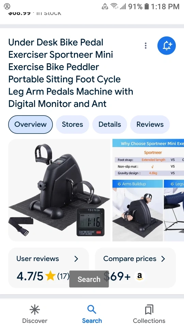Switch to the Details tab
This screenshot has width=184, height=328.
110,124
